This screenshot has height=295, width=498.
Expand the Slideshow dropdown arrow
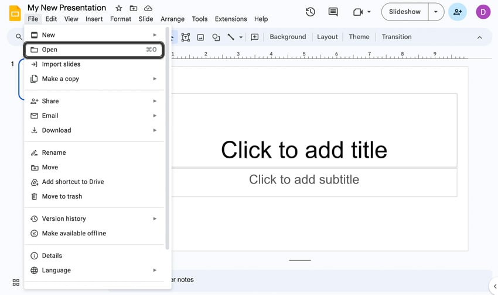point(436,12)
